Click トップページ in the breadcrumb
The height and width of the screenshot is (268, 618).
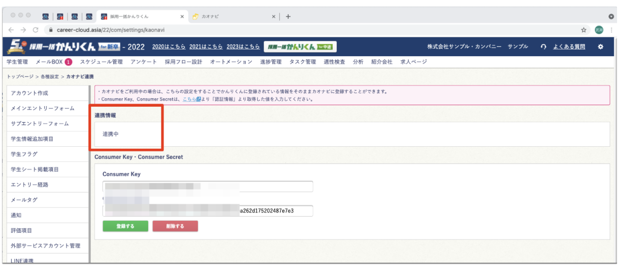19,76
